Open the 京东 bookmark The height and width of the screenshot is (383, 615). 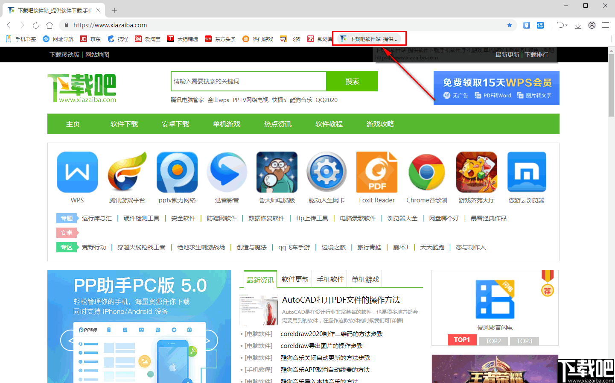[90, 39]
